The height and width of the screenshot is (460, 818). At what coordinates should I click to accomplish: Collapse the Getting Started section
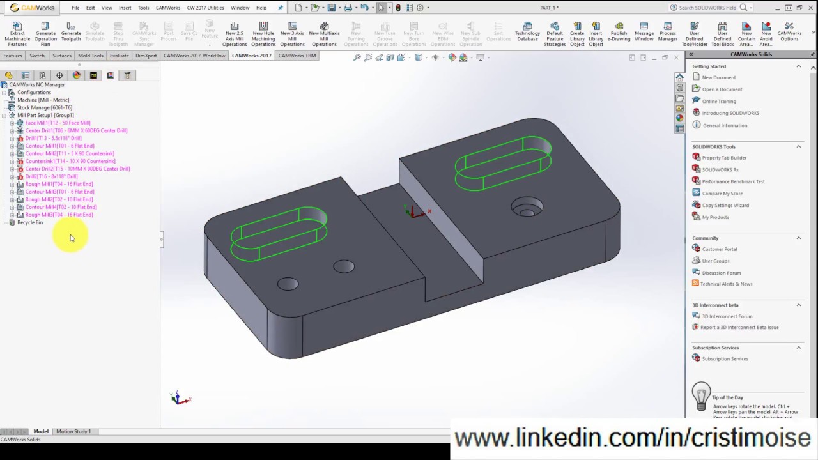pos(798,66)
